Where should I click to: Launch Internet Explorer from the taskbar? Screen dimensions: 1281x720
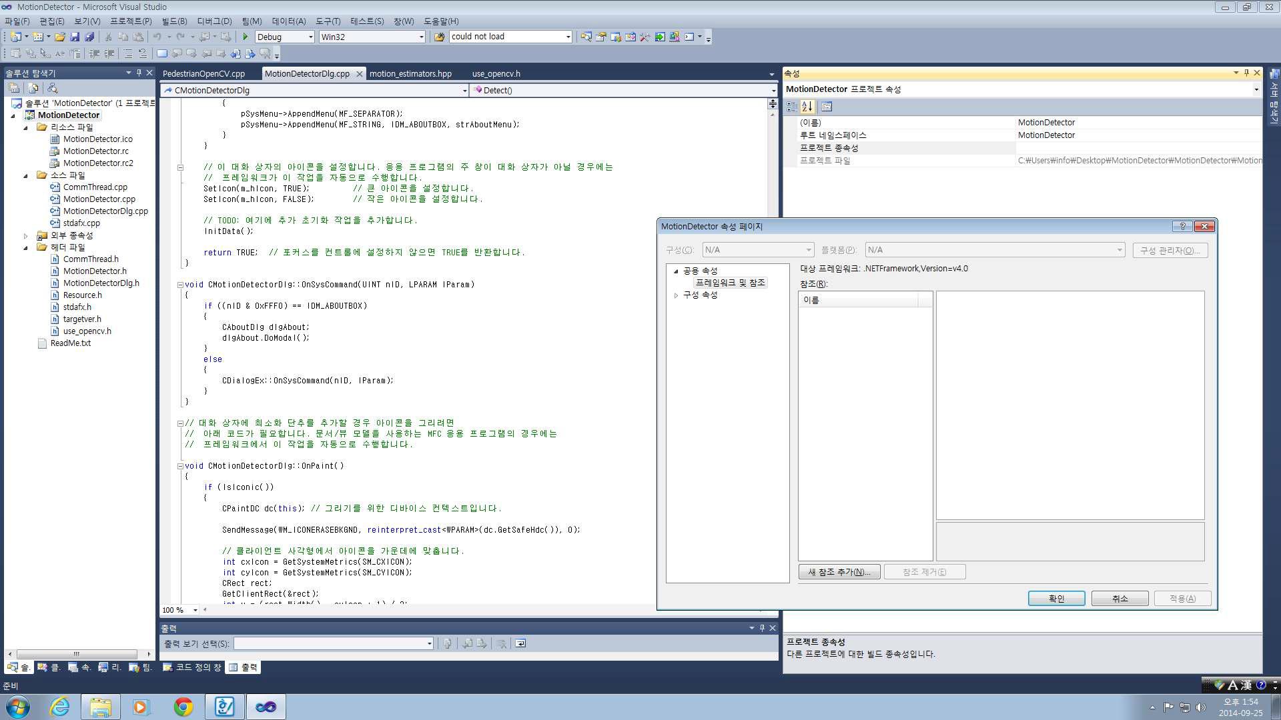tap(60, 707)
